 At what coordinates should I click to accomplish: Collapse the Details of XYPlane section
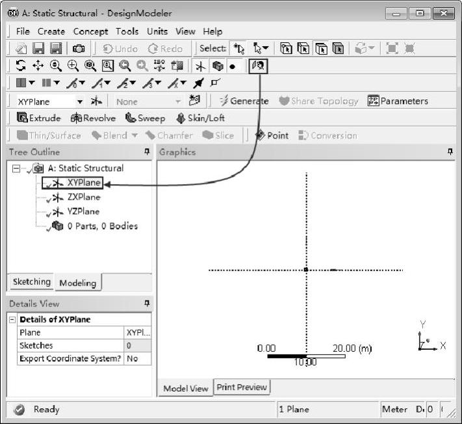[12, 319]
